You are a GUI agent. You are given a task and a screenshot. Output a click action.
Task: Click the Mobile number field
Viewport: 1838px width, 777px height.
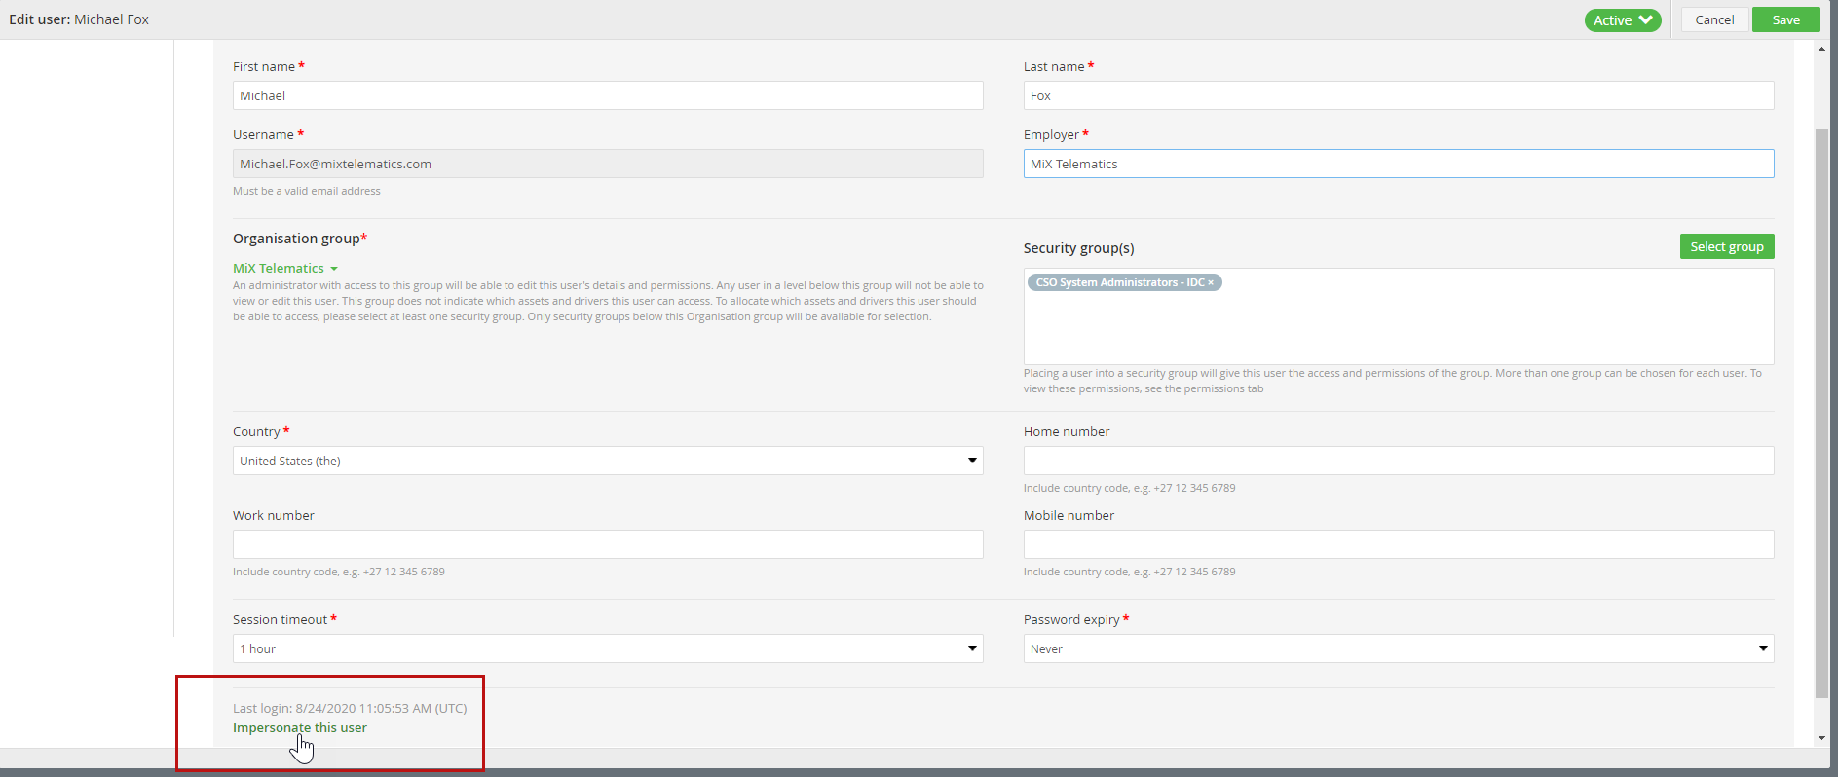(1399, 544)
